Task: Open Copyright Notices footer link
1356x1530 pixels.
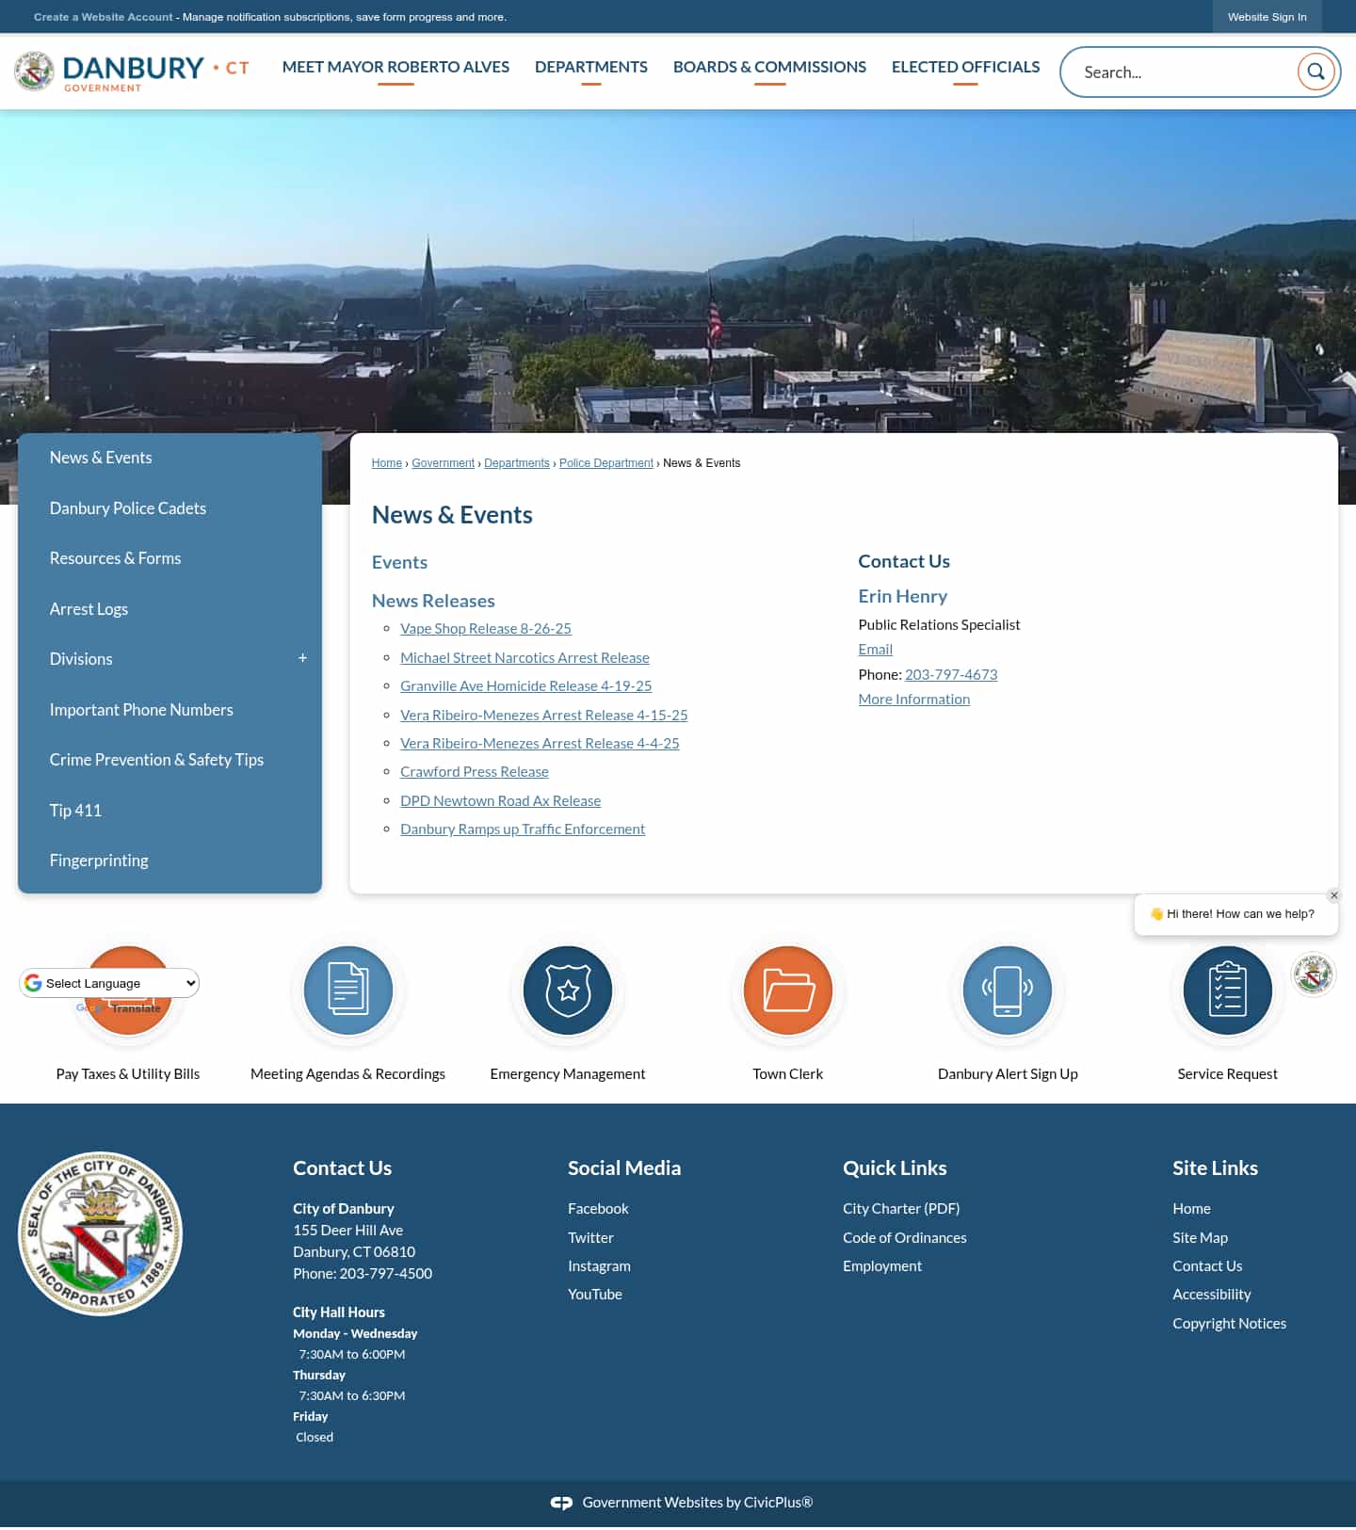Action: (1229, 1324)
